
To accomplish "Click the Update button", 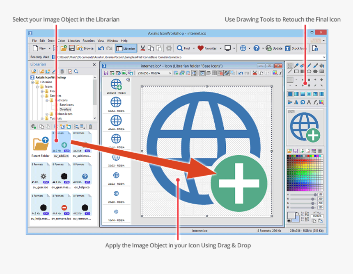I will (274, 48).
